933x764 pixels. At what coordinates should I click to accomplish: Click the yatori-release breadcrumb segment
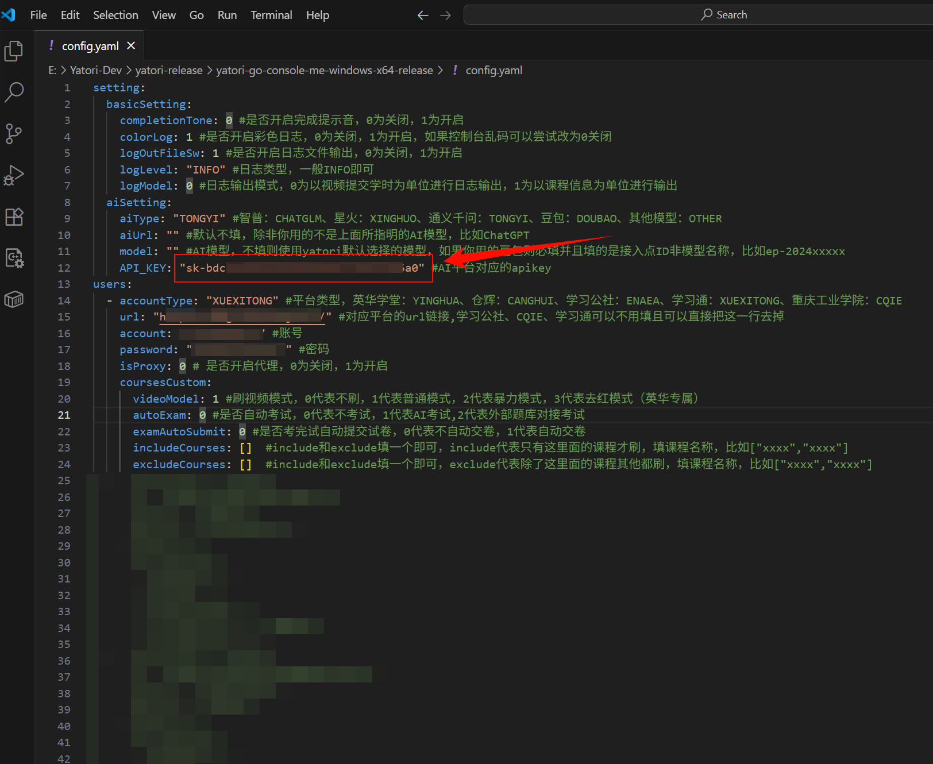(169, 70)
